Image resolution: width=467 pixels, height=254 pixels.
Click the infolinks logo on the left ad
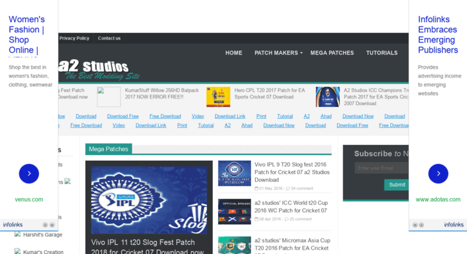tap(13, 225)
